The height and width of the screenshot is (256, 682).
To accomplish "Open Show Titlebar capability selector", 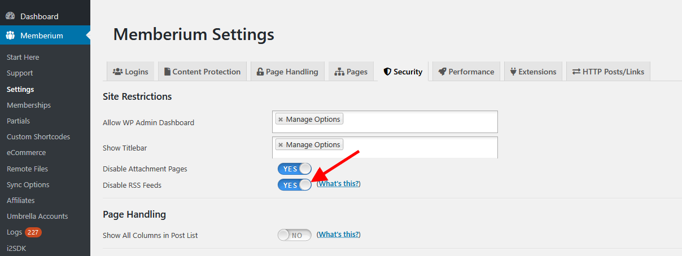I will tap(384, 147).
